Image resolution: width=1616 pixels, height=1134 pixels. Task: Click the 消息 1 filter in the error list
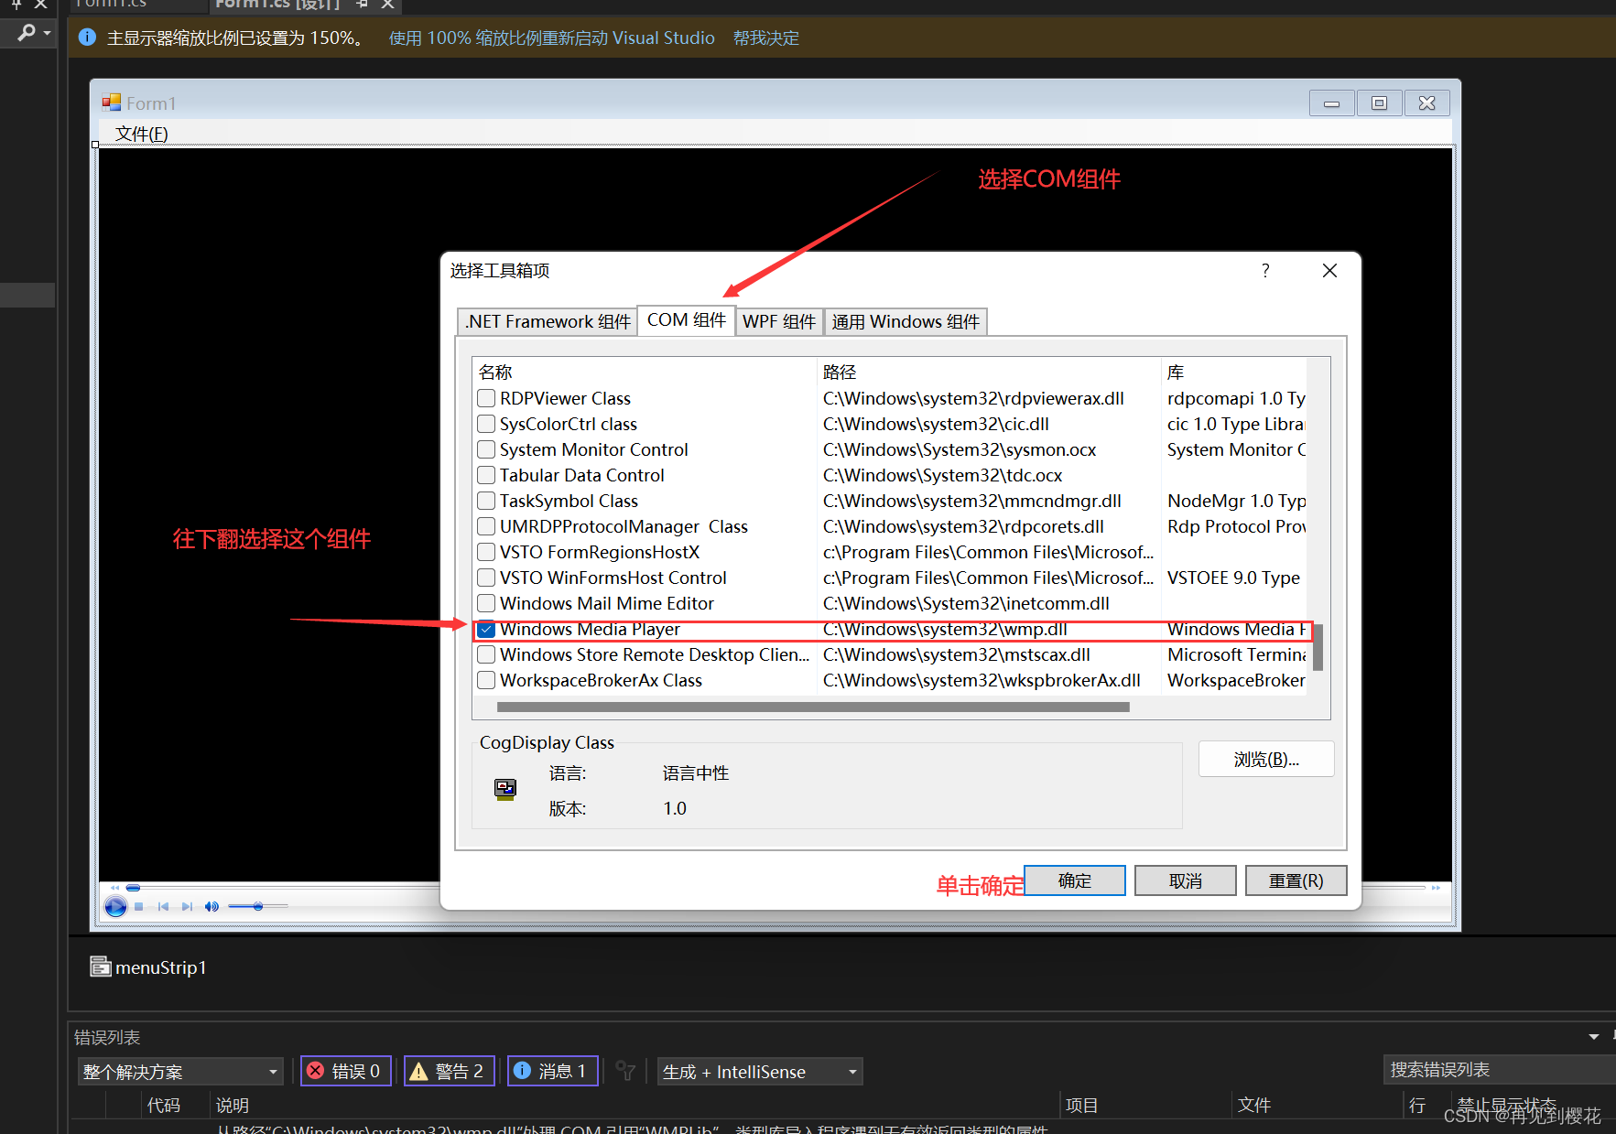[x=552, y=1071]
